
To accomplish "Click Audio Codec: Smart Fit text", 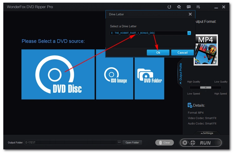I will [x=202, y=123].
